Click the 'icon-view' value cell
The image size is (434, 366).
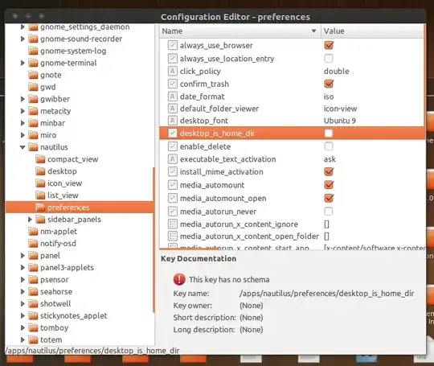point(340,109)
